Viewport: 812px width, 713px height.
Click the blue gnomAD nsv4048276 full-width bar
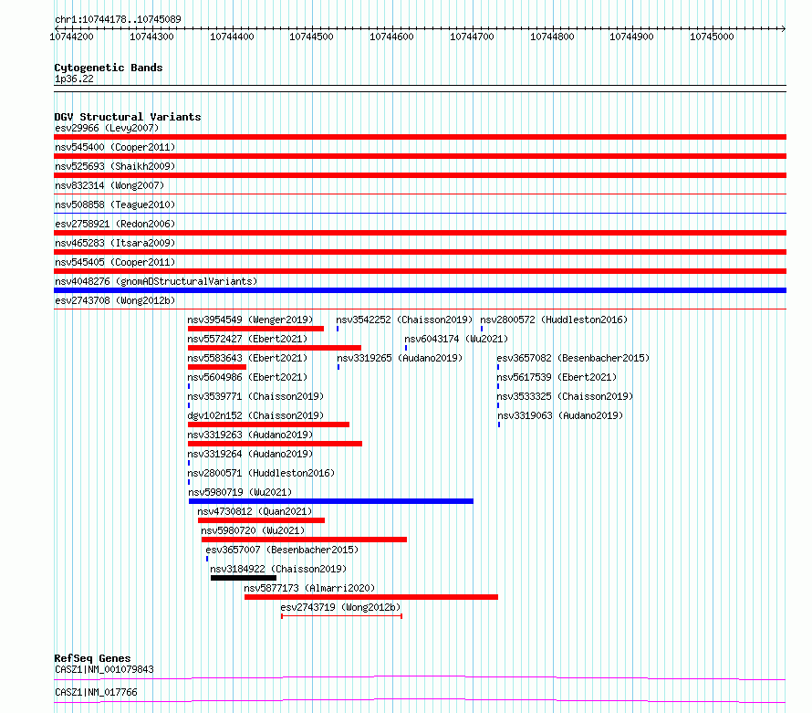coord(420,290)
